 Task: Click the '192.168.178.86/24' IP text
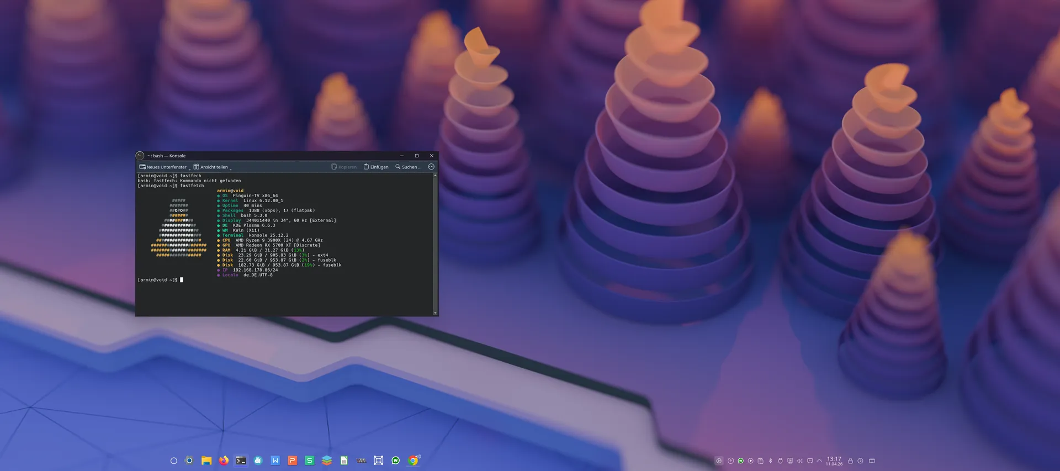coord(255,270)
